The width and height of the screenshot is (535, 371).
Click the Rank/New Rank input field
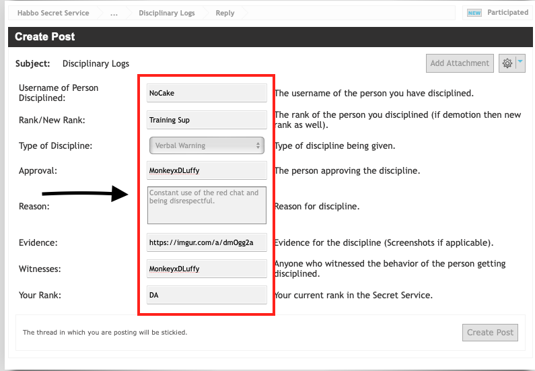pos(207,120)
